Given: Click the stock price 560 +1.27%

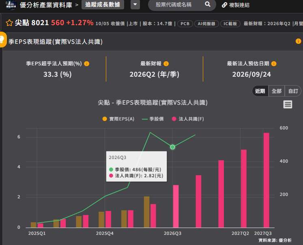Looking at the screenshot, I should (72, 23).
